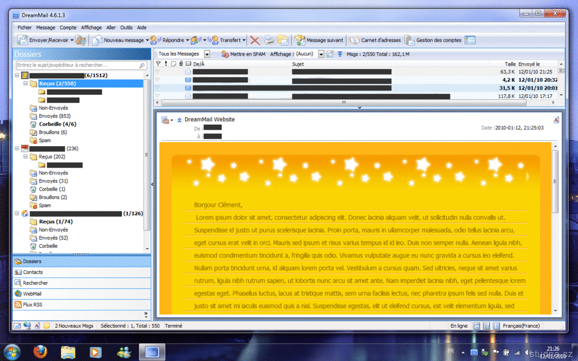Image resolution: width=578 pixels, height=361 pixels.
Task: Click Mettre en SPAM
Action: (x=243, y=54)
